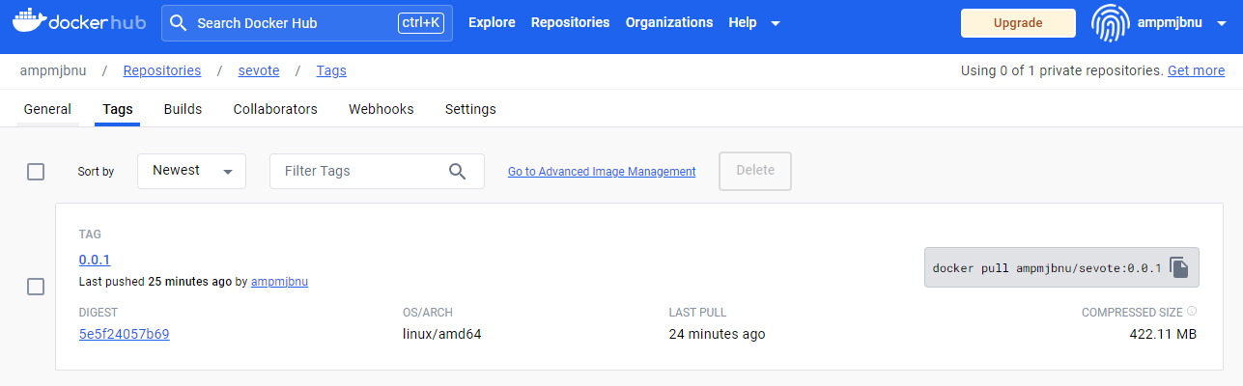
Task: Click the search magnifier icon in Docker Hub search
Action: (x=179, y=22)
